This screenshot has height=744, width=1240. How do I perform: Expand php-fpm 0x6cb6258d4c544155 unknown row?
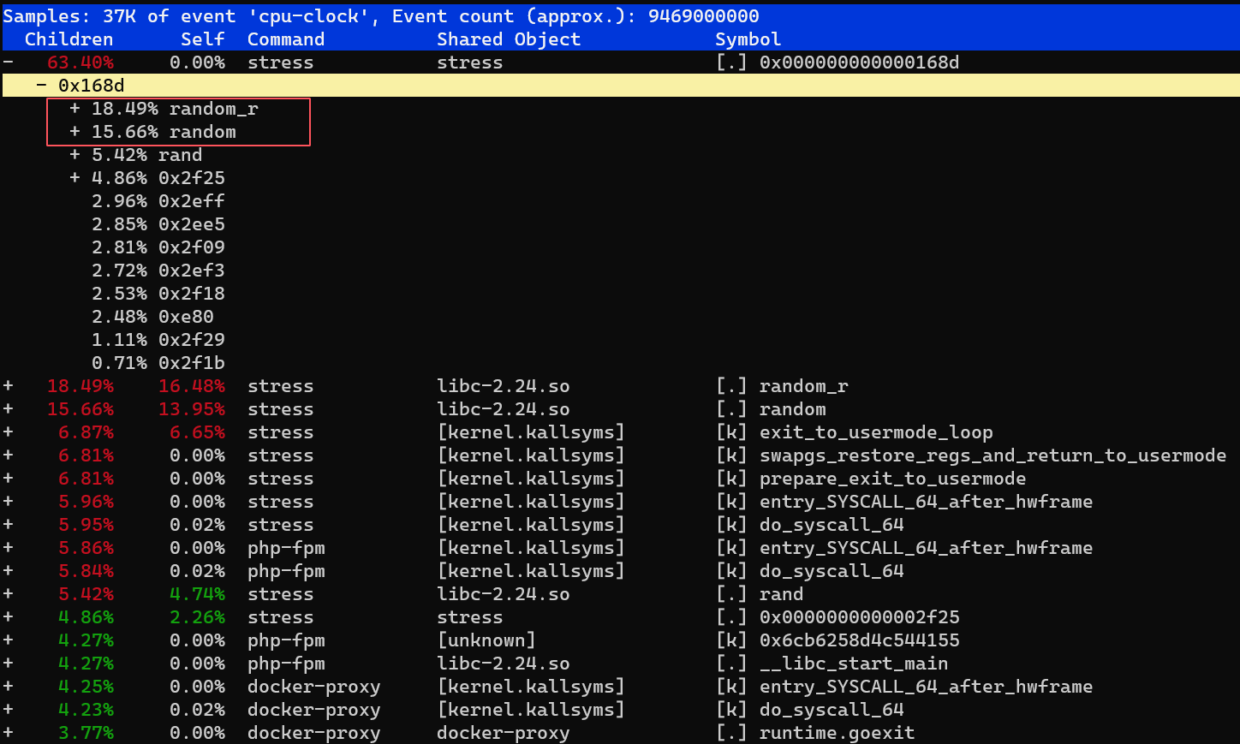tap(8, 640)
